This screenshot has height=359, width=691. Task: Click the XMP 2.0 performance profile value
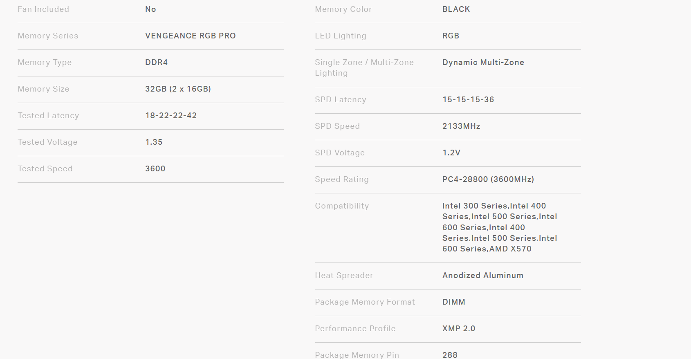(x=458, y=329)
